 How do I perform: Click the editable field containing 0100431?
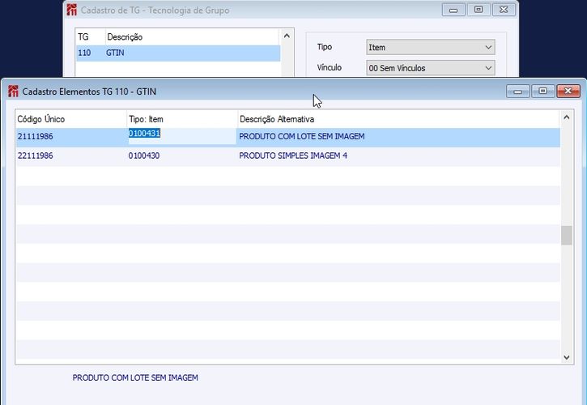[x=182, y=136]
